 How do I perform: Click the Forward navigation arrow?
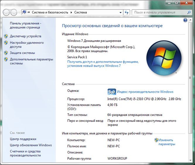tap(14, 12)
